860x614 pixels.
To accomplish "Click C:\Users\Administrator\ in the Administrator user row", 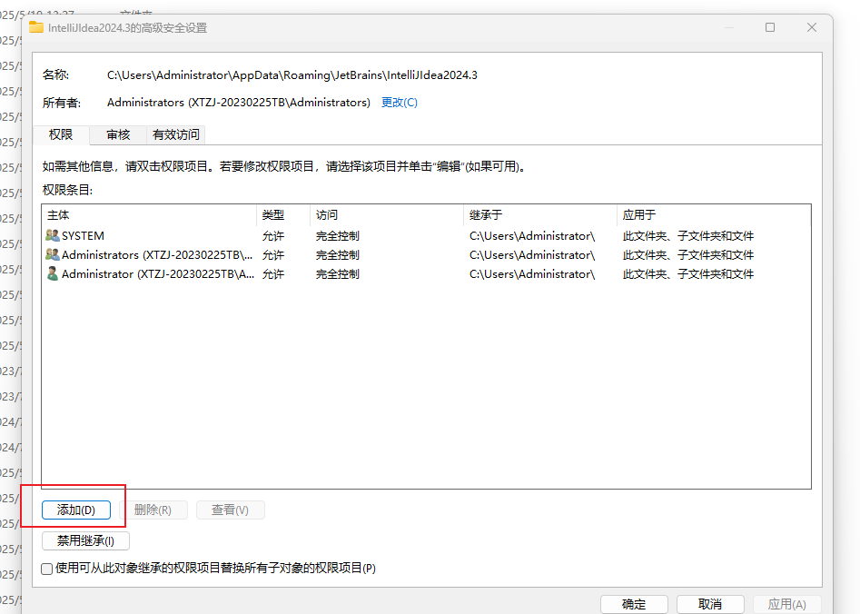I will [532, 273].
